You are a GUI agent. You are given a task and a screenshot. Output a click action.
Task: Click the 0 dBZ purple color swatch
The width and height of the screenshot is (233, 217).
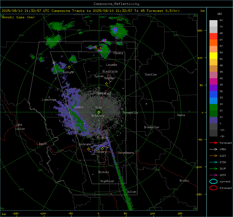pos(213,120)
